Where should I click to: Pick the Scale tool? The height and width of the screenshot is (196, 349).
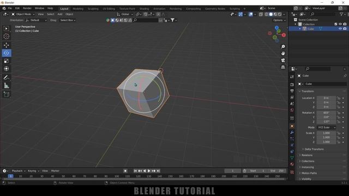click(6, 61)
